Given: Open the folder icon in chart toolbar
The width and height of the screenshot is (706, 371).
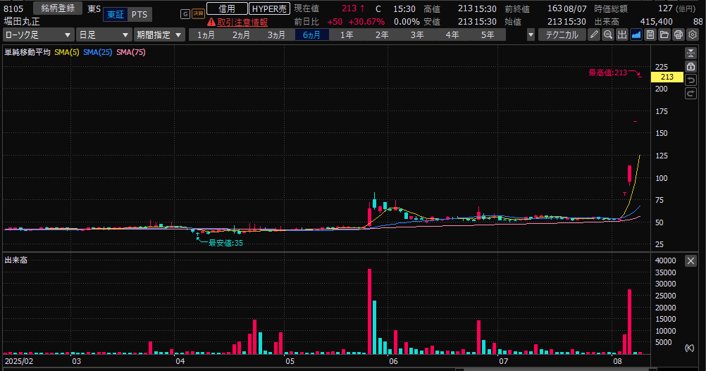Looking at the screenshot, I should pyautogui.click(x=664, y=34).
